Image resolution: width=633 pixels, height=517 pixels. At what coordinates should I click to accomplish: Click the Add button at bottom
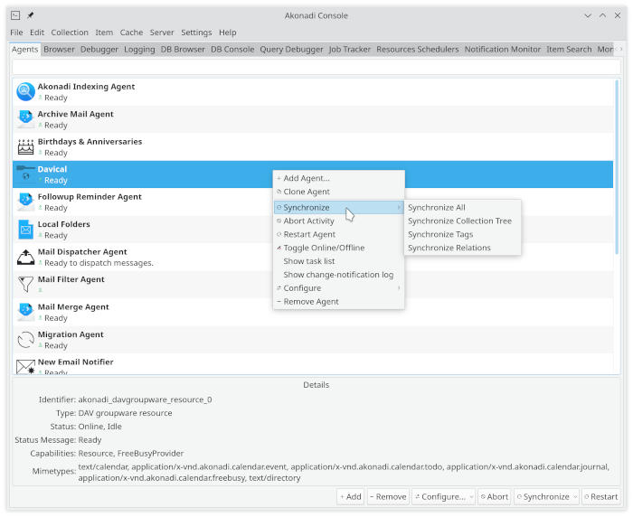pos(351,497)
